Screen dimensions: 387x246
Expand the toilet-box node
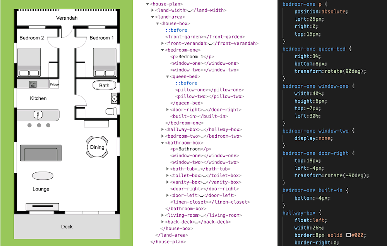tap(166, 175)
